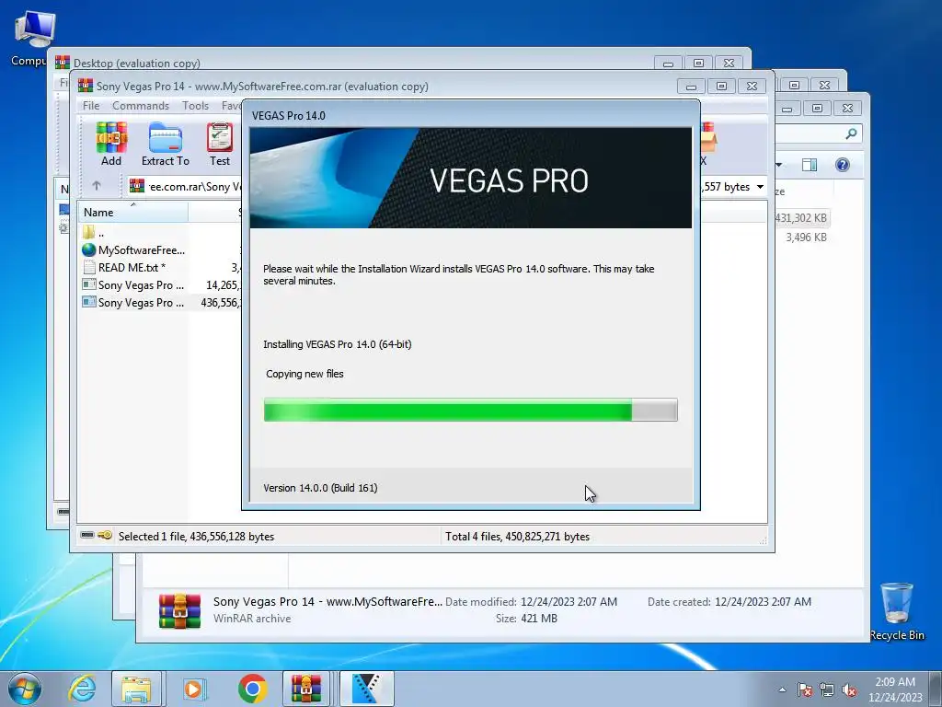
Task: Select Sony Vegas Pro row sized 14,265
Action: [x=160, y=285]
